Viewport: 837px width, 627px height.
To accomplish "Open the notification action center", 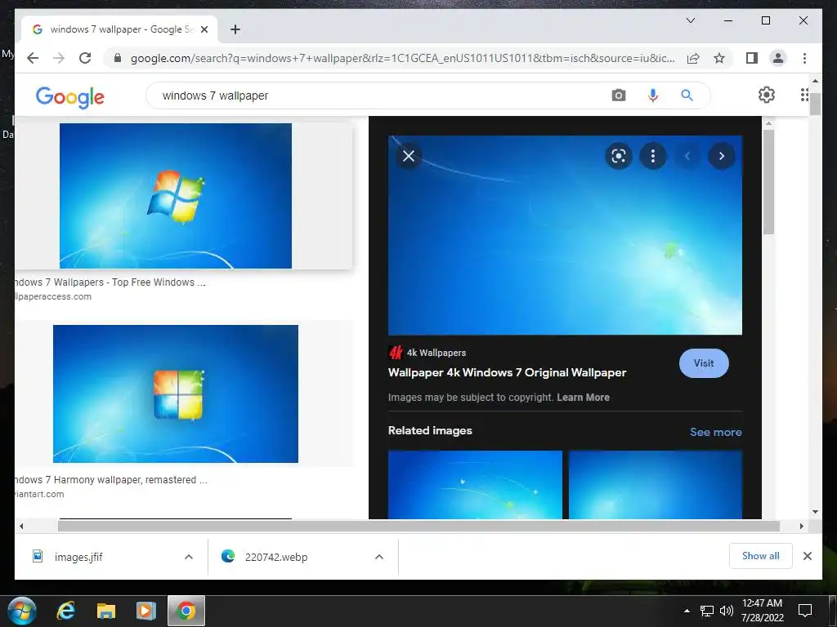I will tap(804, 611).
